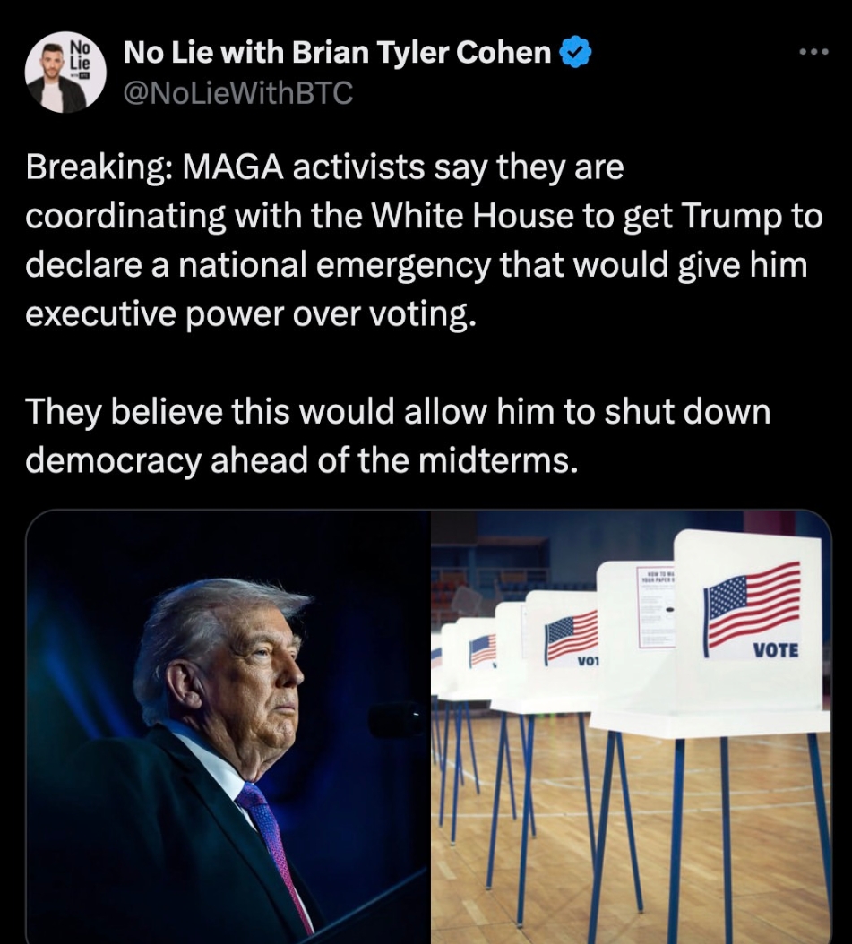This screenshot has height=944, width=852.
Task: Open the three-dot more options menu
Action: tap(813, 52)
